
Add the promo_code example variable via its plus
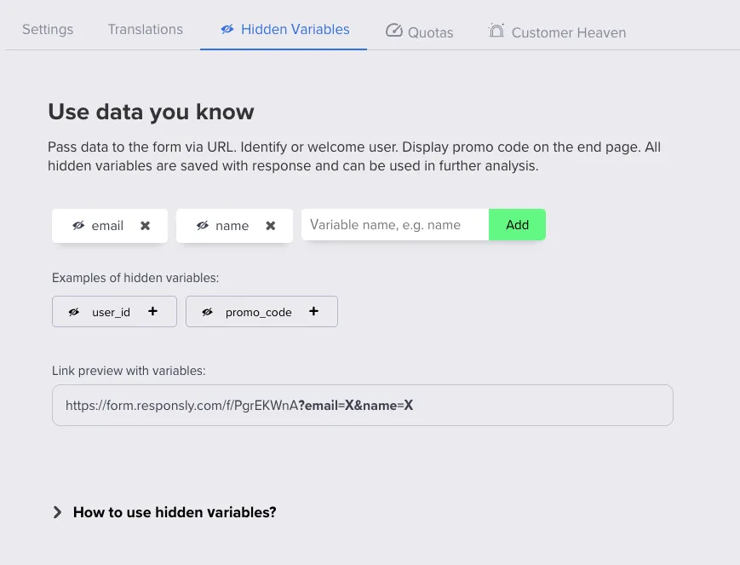pos(313,311)
